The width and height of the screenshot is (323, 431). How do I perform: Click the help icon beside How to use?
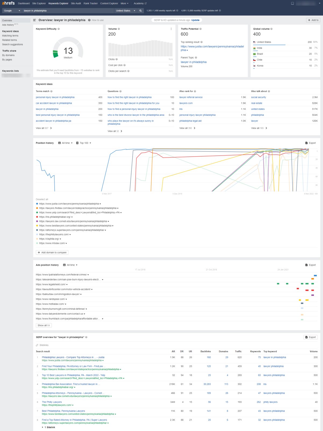[x=89, y=20]
